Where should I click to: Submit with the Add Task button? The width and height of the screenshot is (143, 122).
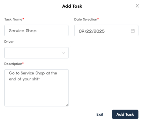pos(125,114)
